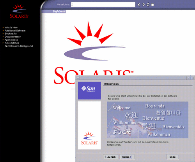This screenshot has height=162, width=195.
Task: Minimize the Web Start installer window
Action: [x=188, y=78]
